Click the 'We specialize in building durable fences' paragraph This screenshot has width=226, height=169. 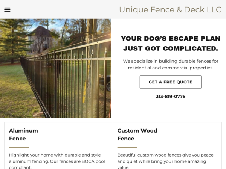(171, 65)
